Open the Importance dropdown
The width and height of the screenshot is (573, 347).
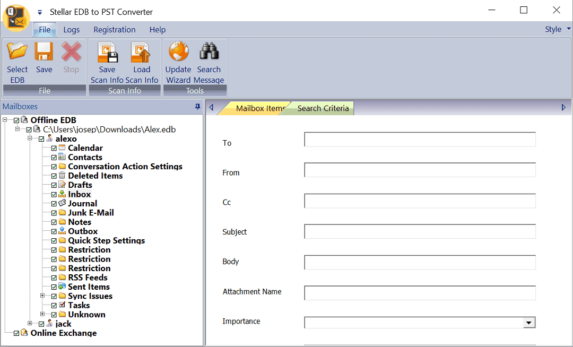[529, 323]
